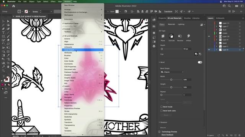This screenshot has height=137, width=245.
Task: Turn cap off for extrusion
Action: [200, 54]
